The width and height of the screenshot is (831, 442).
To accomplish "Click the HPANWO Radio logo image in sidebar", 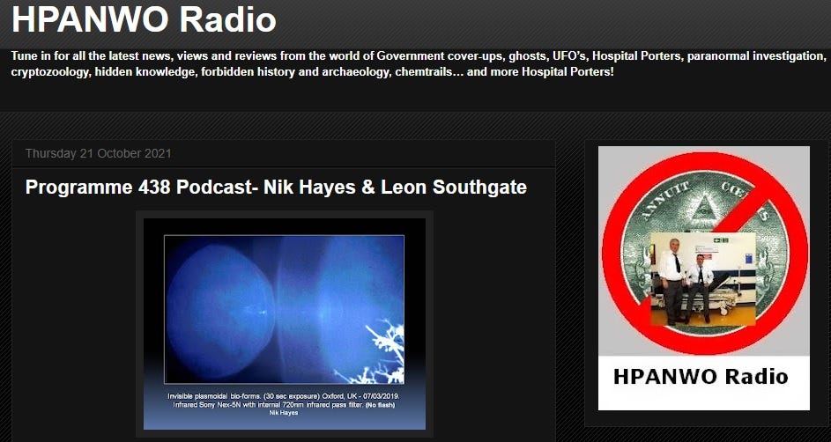I will click(x=704, y=278).
